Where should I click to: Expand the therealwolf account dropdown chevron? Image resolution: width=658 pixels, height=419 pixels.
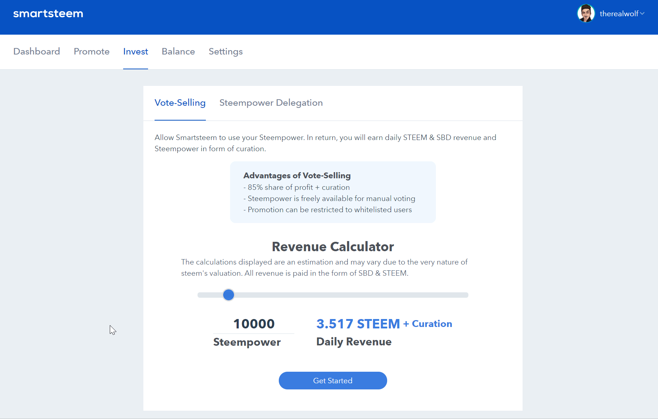[x=642, y=13]
